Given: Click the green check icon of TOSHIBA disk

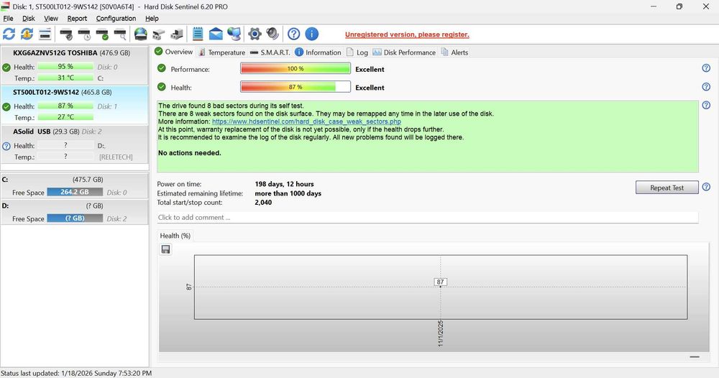Looking at the screenshot, I should coord(6,68).
